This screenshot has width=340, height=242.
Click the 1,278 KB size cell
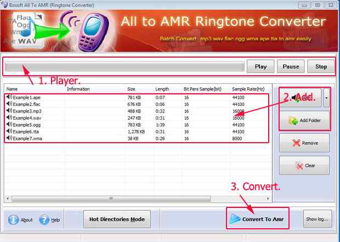pyautogui.click(x=136, y=132)
